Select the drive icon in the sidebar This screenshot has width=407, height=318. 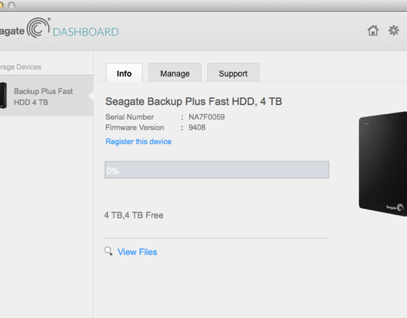coord(3,95)
